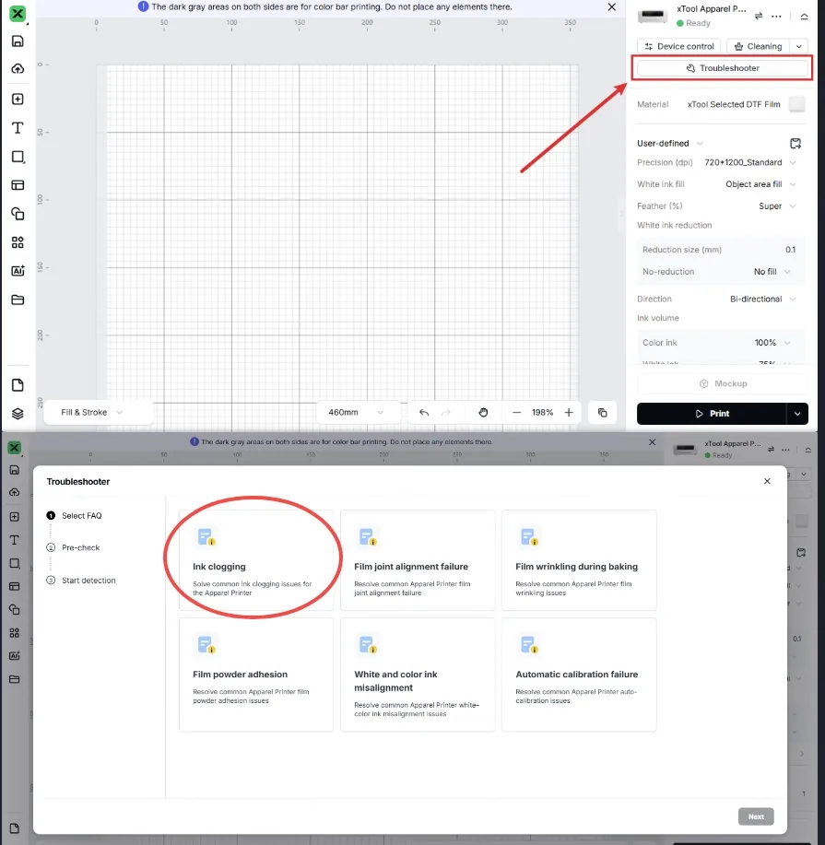The width and height of the screenshot is (825, 845).
Task: Open the No-reduction fill dropdown
Action: click(x=787, y=272)
